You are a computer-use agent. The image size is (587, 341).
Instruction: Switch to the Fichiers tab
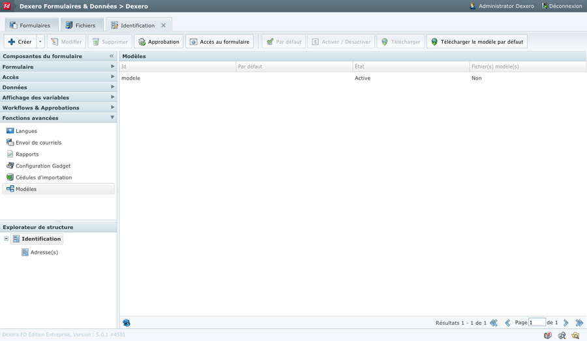coord(81,25)
